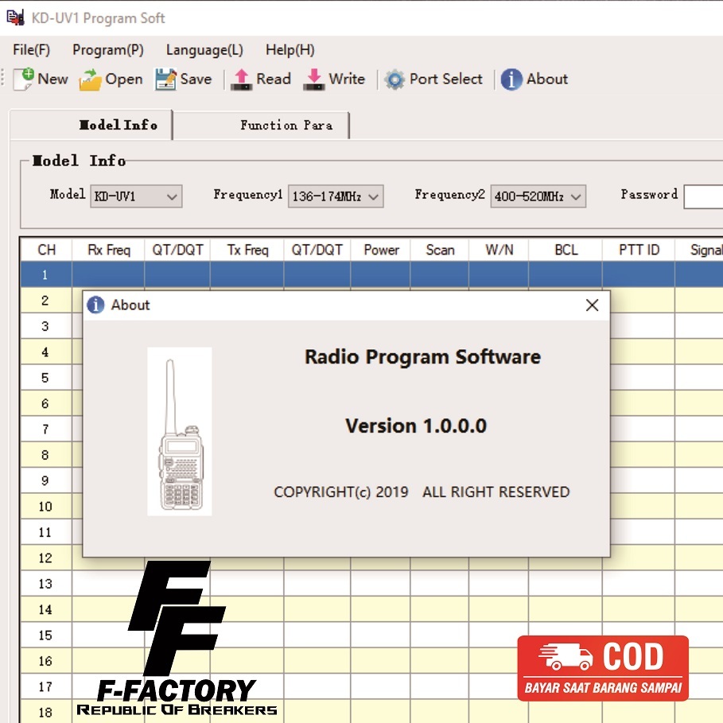Click the About info icon on the toolbar

click(x=511, y=79)
